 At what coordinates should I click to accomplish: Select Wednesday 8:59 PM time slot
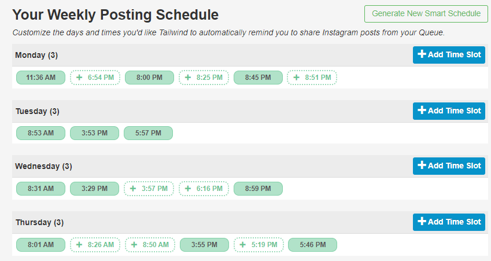point(258,189)
